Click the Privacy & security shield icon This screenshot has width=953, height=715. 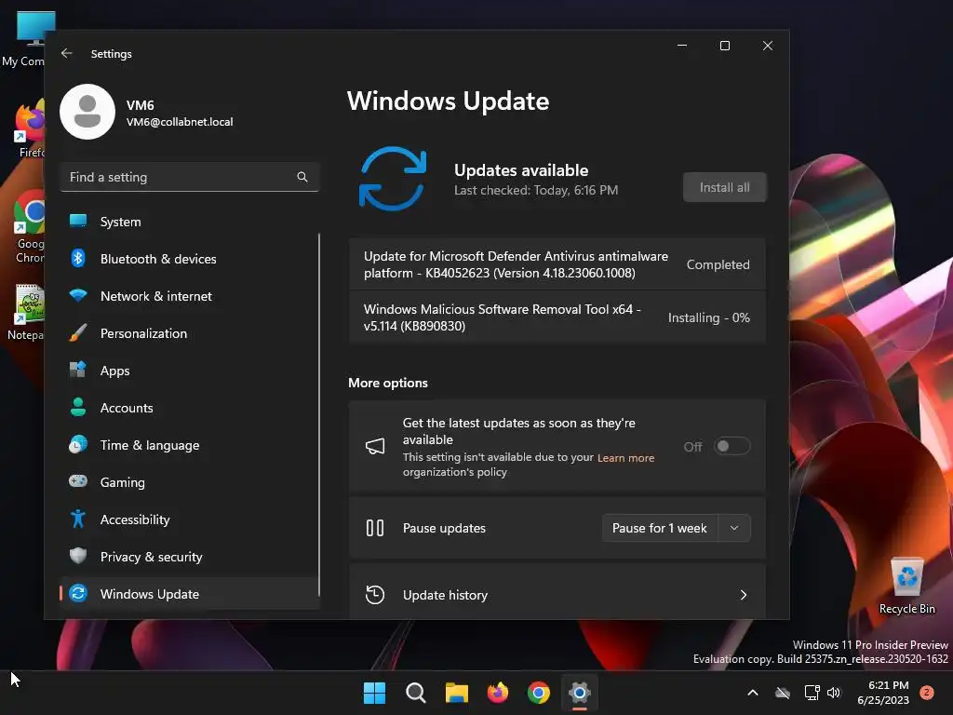coord(78,557)
